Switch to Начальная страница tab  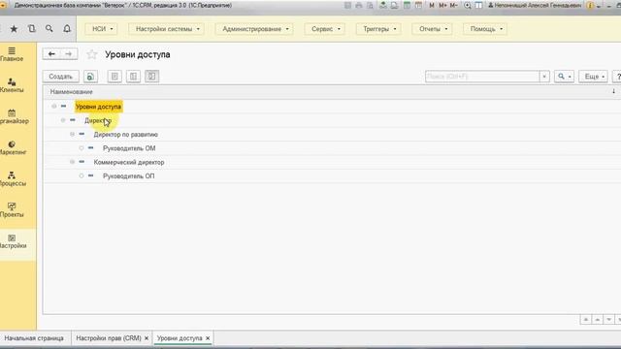34,338
